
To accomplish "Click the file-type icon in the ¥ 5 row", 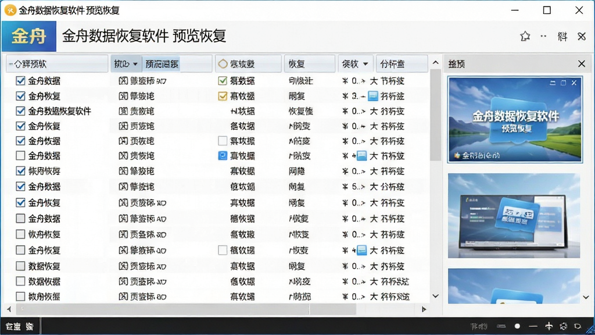I will pyautogui.click(x=123, y=187).
